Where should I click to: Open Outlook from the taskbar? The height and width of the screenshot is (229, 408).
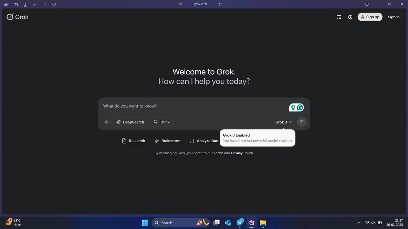[228, 223]
